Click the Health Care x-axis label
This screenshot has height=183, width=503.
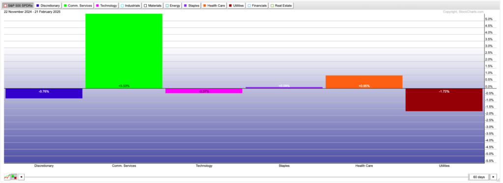[x=364, y=166]
